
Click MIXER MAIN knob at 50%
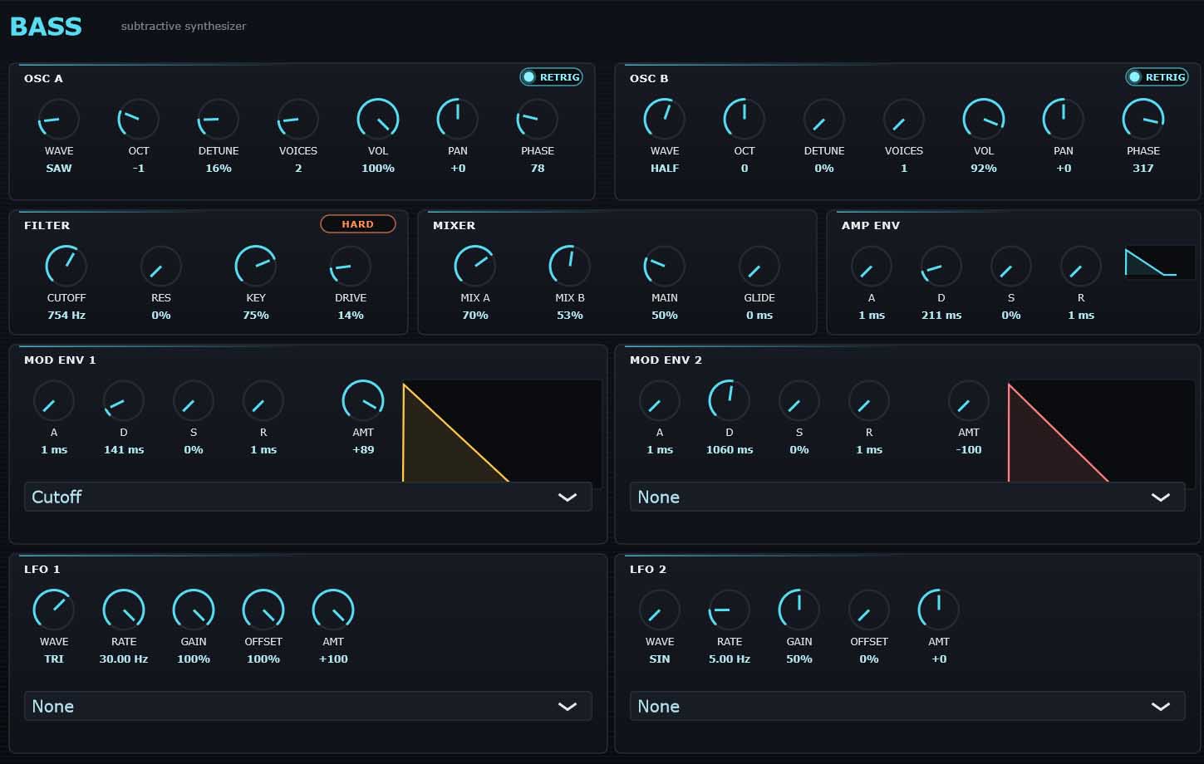665,267
